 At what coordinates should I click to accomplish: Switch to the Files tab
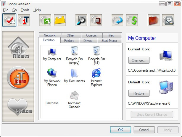pos(112,35)
